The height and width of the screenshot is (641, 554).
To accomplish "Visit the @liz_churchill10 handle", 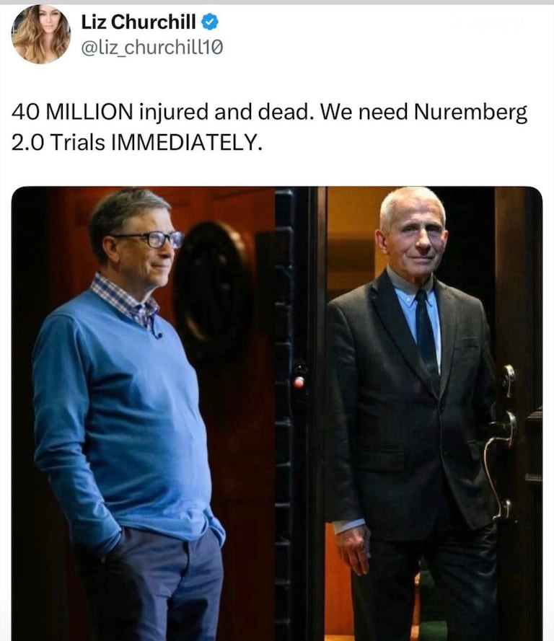I will pos(152,48).
